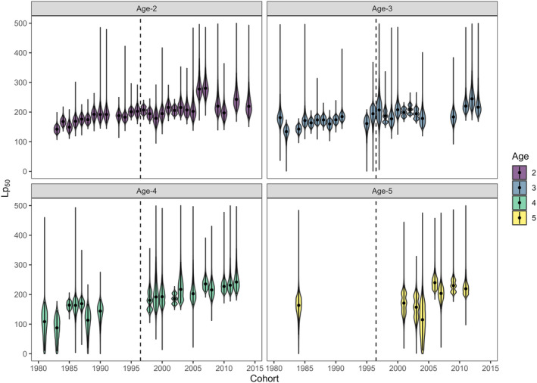Click the '1985' x-tick under the Age-5 panel

click(304, 369)
